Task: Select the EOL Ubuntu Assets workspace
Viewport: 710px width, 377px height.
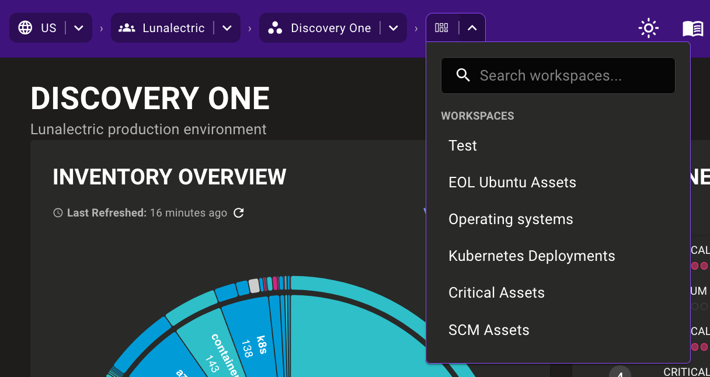Action: tap(512, 182)
